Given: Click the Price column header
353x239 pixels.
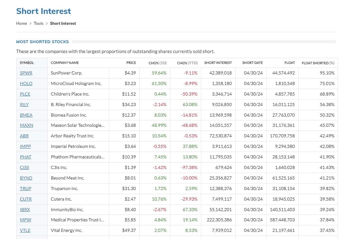Looking at the screenshot, I should (x=131, y=63).
